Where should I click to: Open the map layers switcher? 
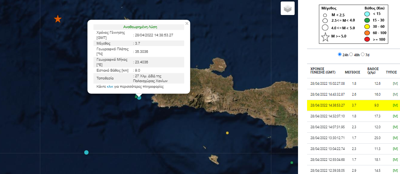click(287, 9)
